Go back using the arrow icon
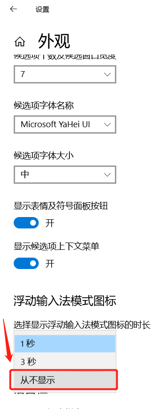 [13, 10]
